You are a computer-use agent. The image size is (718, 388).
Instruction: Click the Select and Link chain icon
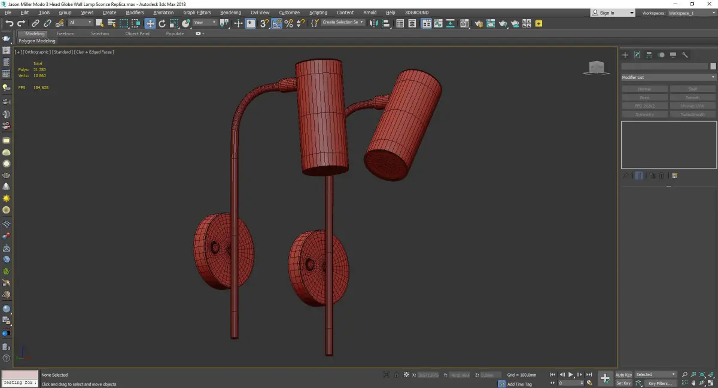(35, 23)
